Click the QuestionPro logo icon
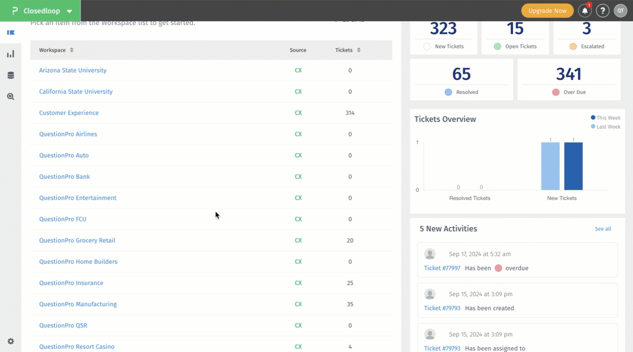This screenshot has height=352, width=633. point(15,11)
